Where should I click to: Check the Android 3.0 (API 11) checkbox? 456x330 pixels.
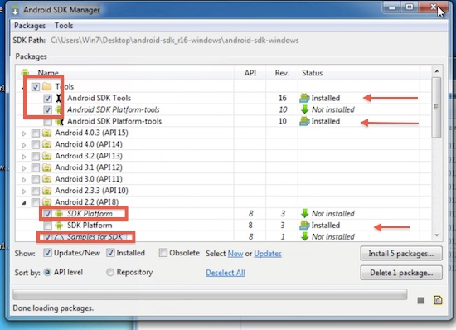(36, 179)
